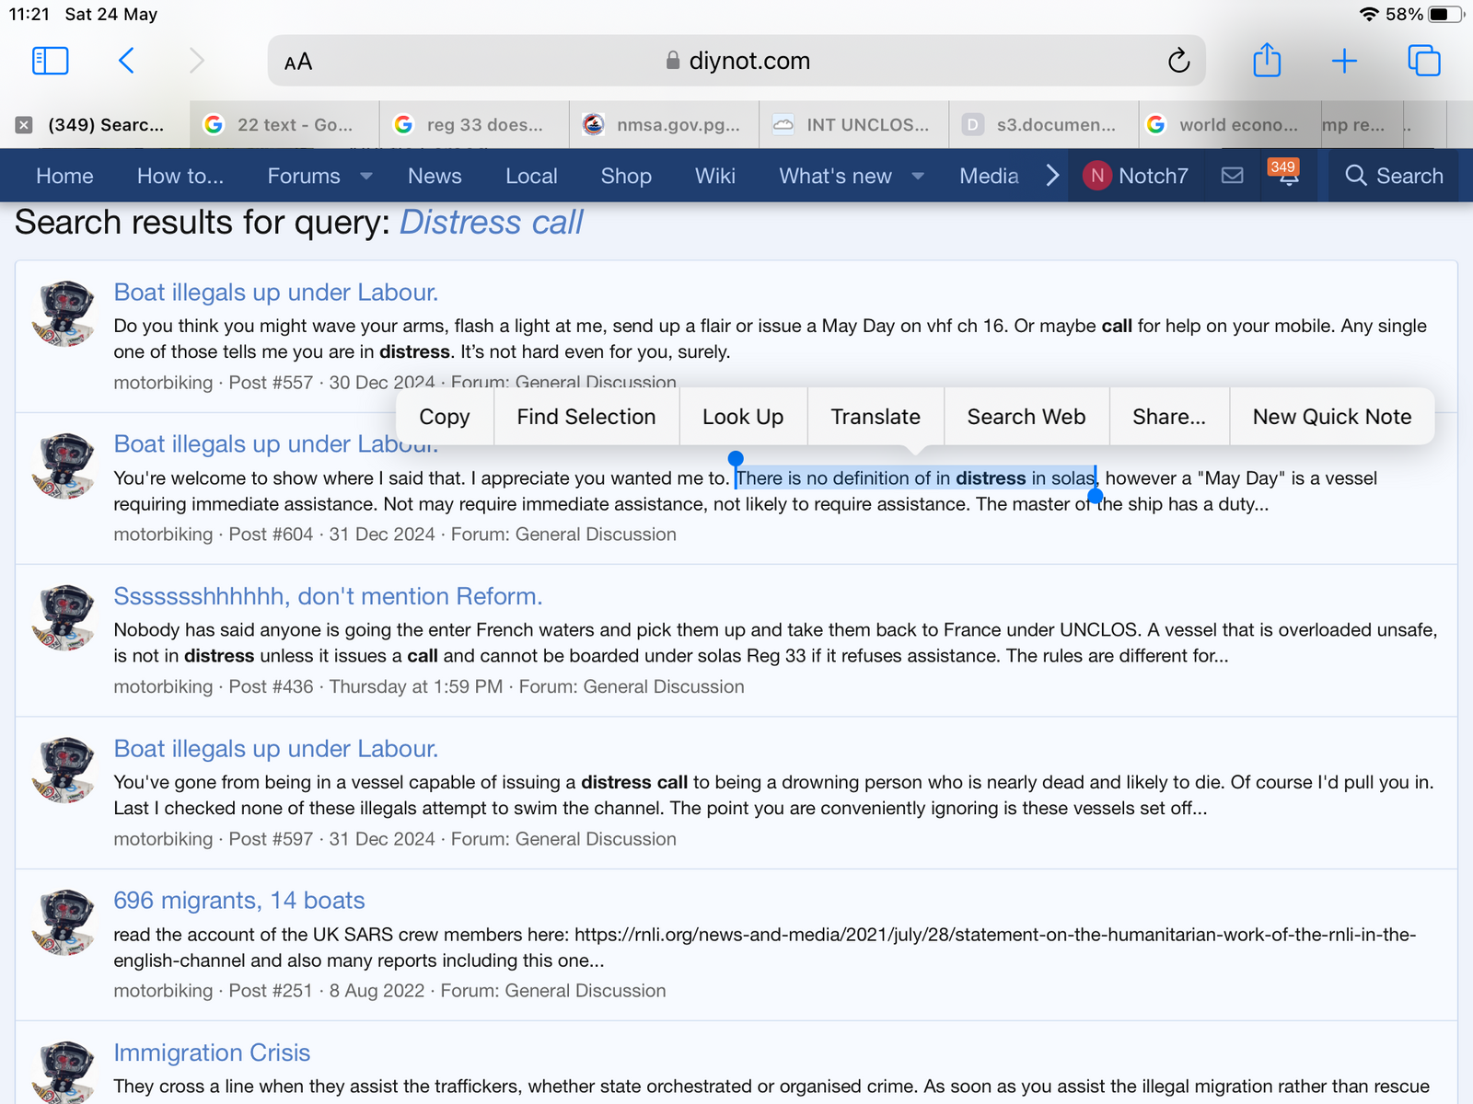Open the Notch7 user account menu
The height and width of the screenshot is (1104, 1473).
pyautogui.click(x=1136, y=176)
